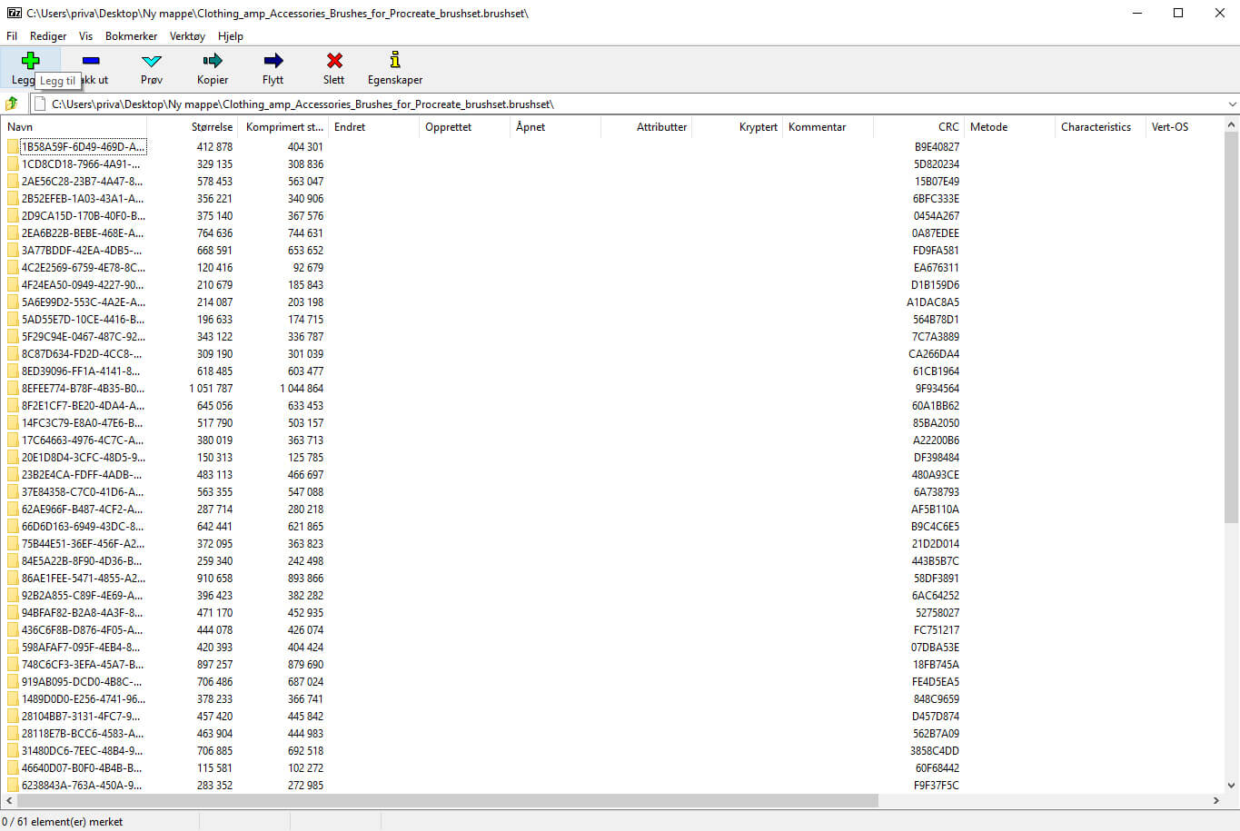Select folder 14FC3C79-E8A0-47E6-B...
The image size is (1240, 831).
[x=82, y=423]
